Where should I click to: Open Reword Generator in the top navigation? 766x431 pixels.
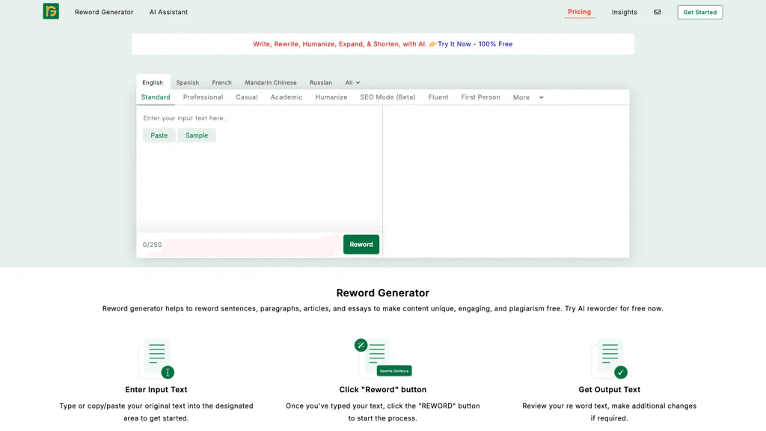pos(104,12)
